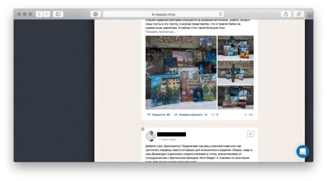The width and height of the screenshot is (327, 181).
Task: Click the comment bubble icon
Action: (x=176, y=115)
